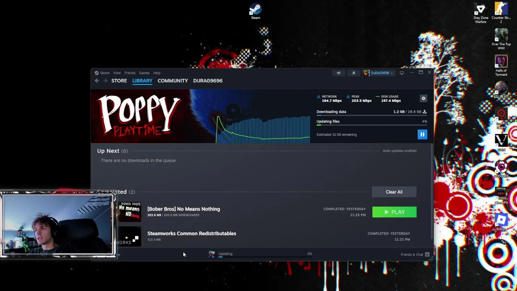Click the Updating files progress bar
Viewport: 517px width, 291px height.
tap(372, 125)
